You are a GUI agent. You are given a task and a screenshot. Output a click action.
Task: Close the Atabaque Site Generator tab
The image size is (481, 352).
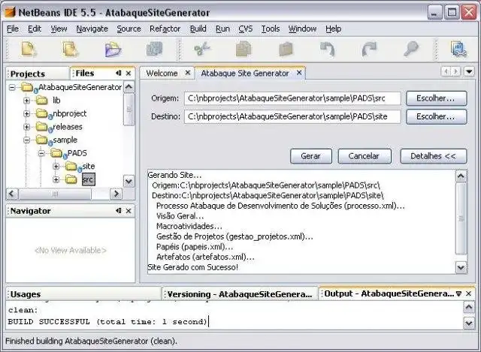(x=299, y=73)
